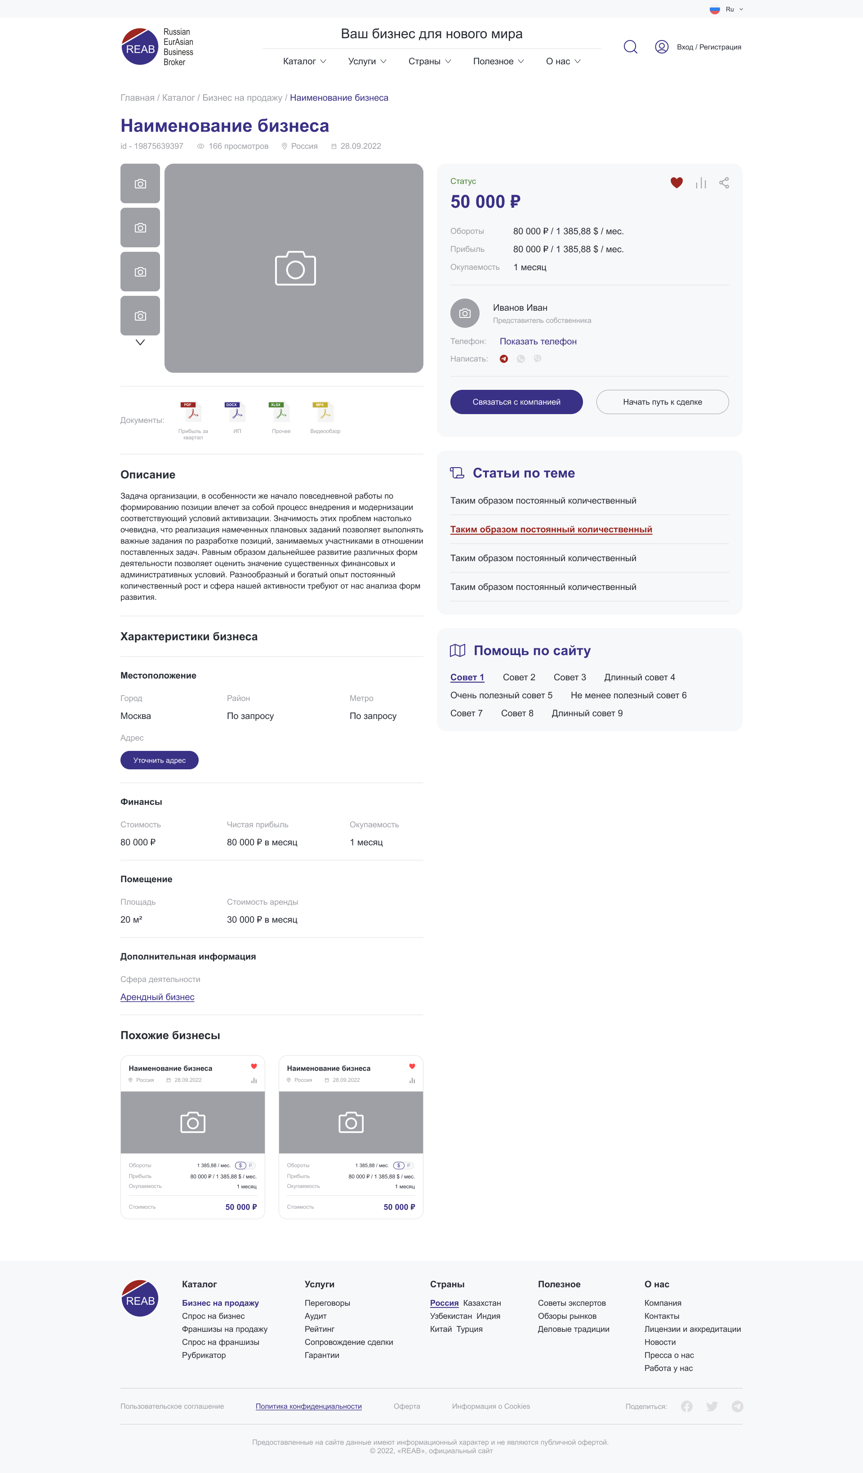This screenshot has width=863, height=1473.
Task: Share page on Twitter in footer
Action: pos(712,1406)
